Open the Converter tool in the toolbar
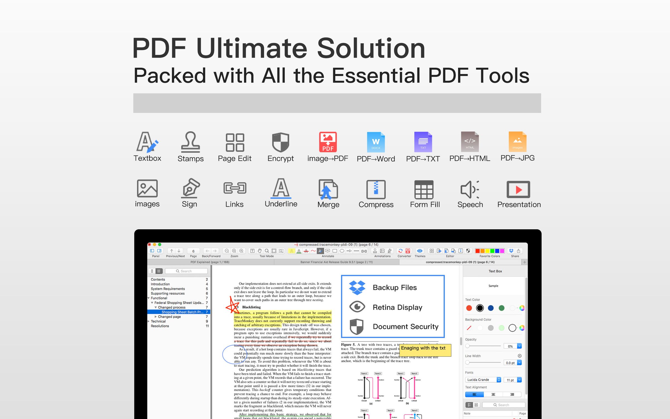The width and height of the screenshot is (670, 419). click(x=400, y=251)
